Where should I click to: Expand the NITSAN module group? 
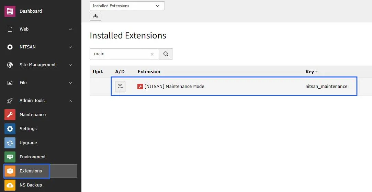70,47
